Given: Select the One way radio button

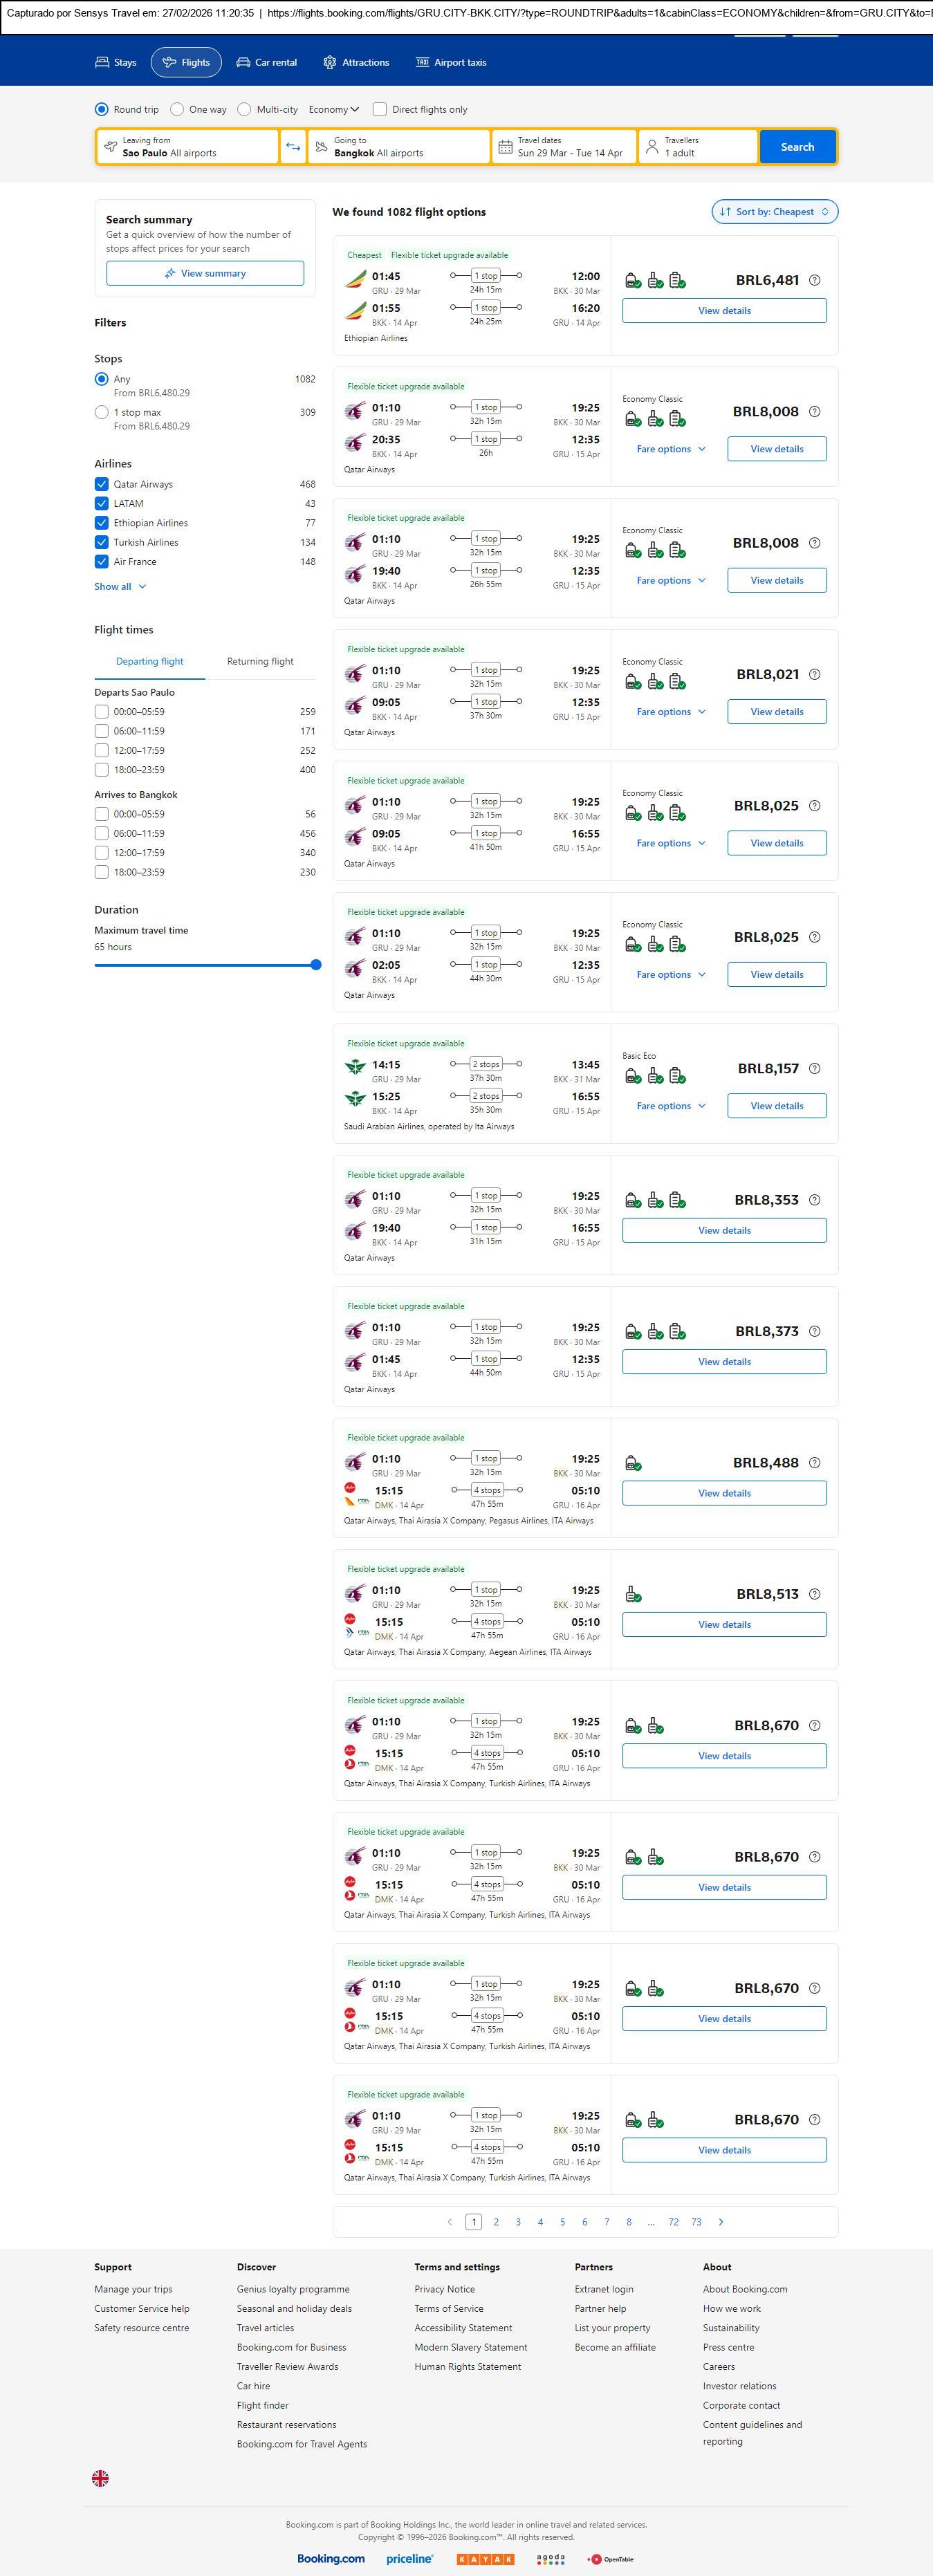Looking at the screenshot, I should click(x=177, y=110).
